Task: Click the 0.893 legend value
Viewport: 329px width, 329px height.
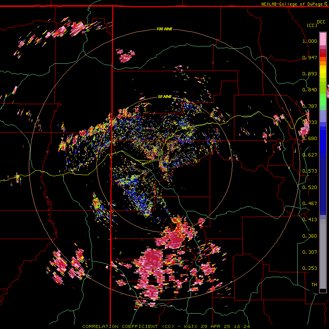Action: 310,73
